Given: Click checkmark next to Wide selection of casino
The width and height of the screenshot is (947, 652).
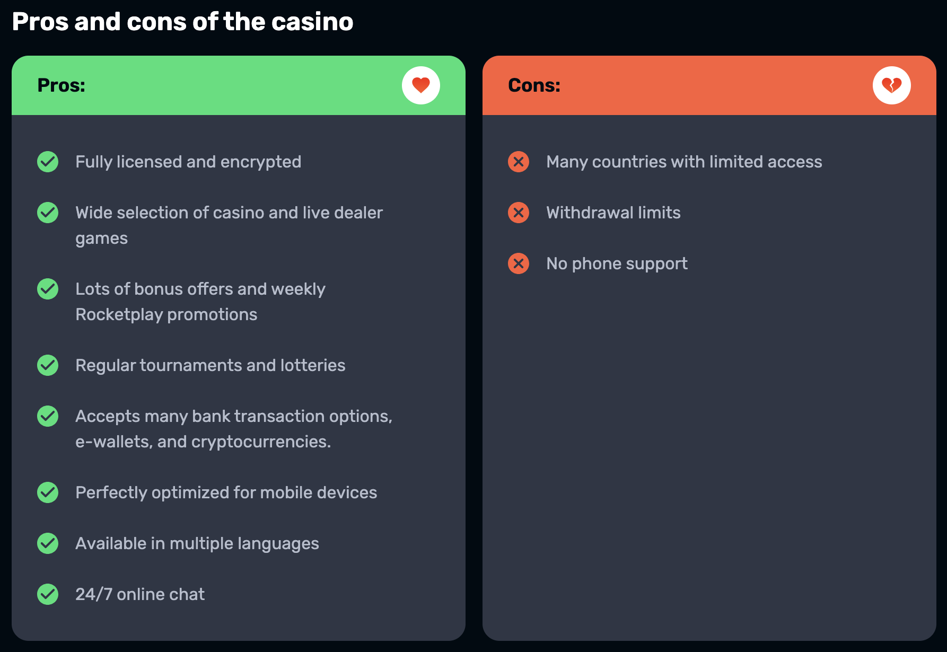Looking at the screenshot, I should [48, 213].
